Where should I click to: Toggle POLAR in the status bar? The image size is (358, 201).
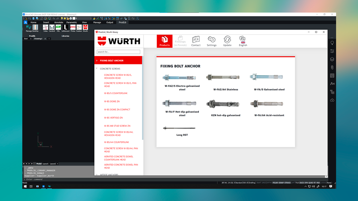[x=275, y=183]
